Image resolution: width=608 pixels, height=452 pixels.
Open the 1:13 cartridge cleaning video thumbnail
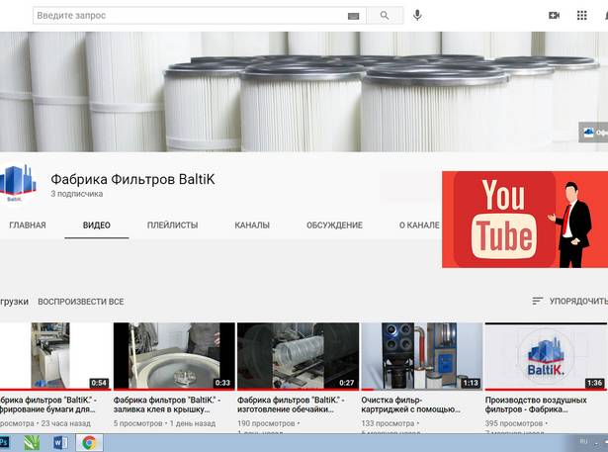[x=422, y=356]
